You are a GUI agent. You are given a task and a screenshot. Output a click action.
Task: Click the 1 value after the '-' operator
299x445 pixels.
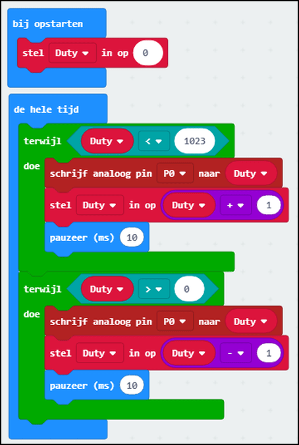pos(269,353)
